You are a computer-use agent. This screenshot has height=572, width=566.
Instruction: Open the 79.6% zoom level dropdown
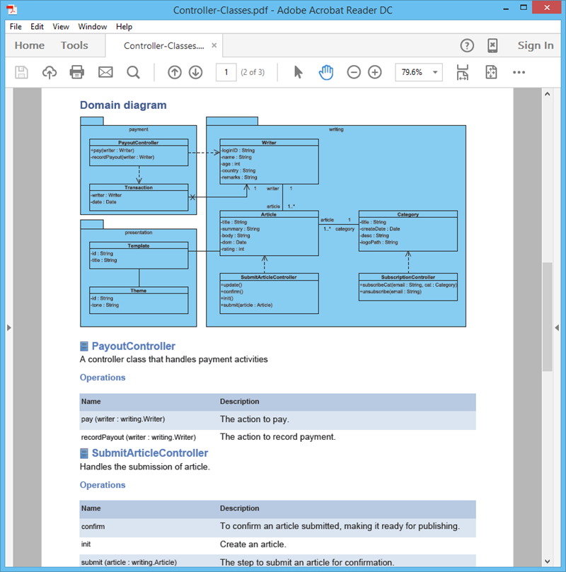tap(420, 72)
